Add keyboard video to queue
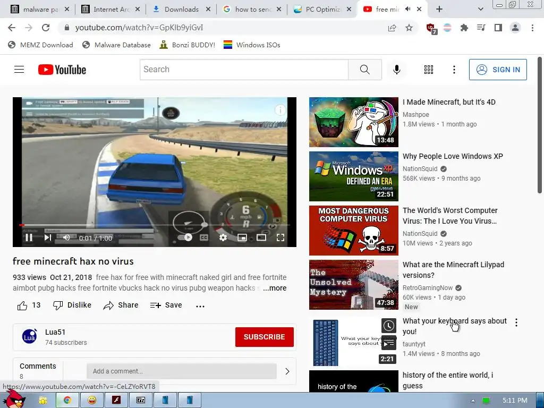The height and width of the screenshot is (408, 544). point(388,344)
